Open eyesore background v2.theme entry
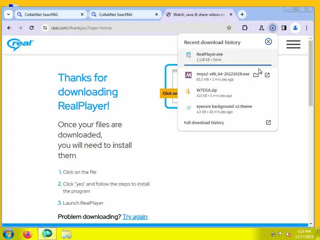The width and height of the screenshot is (320, 240). 228,109
